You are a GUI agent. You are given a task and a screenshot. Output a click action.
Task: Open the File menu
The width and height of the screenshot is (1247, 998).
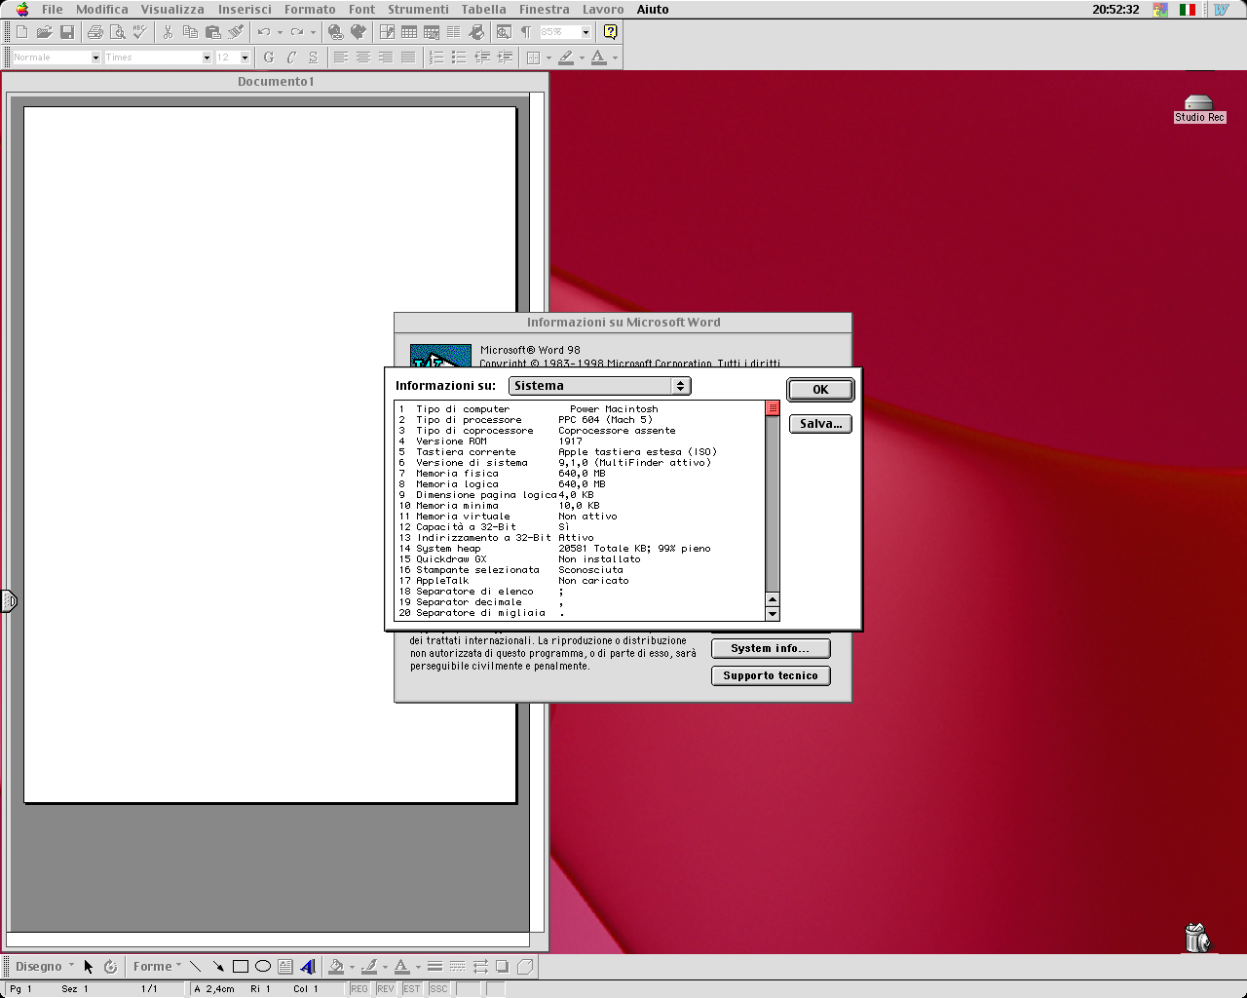[53, 10]
